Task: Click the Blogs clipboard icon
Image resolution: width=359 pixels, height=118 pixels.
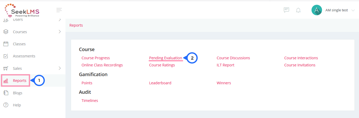Action: point(6,93)
